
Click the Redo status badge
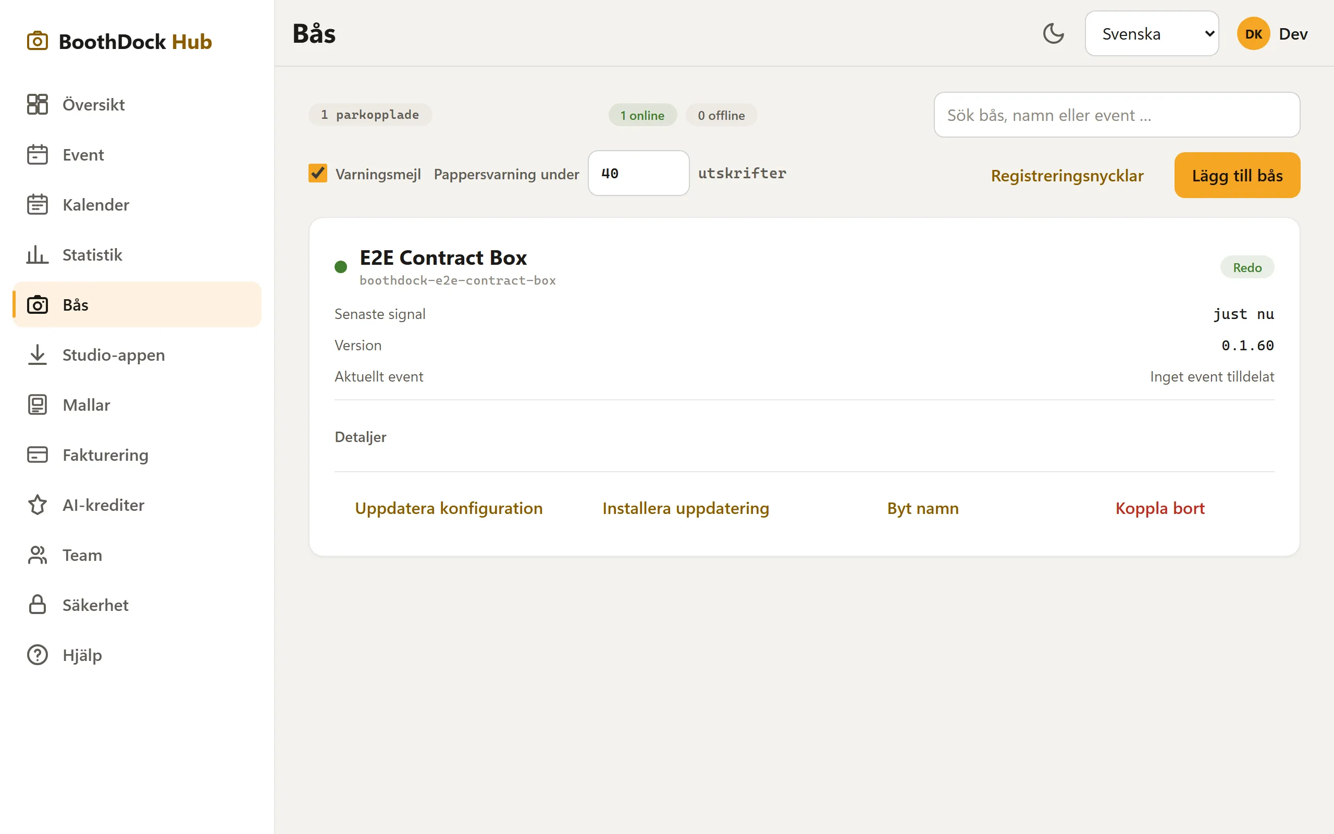tap(1247, 267)
